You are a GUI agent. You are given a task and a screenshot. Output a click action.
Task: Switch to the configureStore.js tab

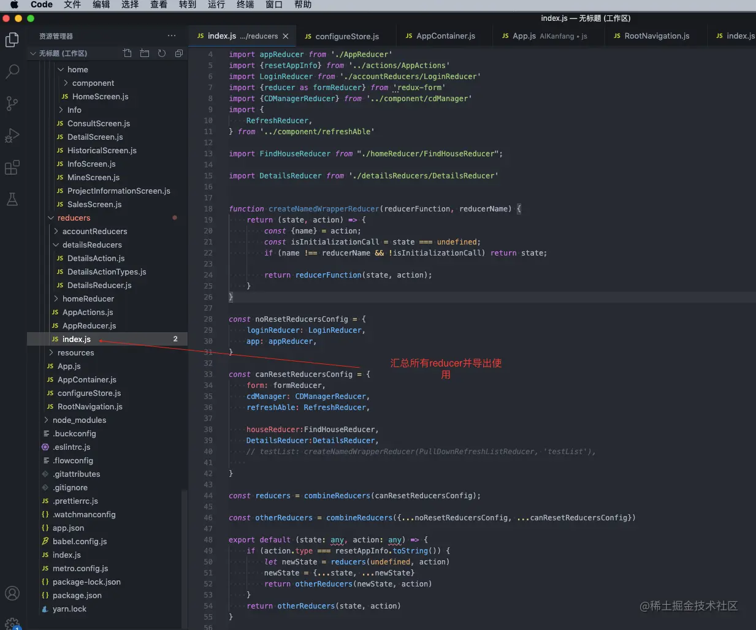point(346,36)
